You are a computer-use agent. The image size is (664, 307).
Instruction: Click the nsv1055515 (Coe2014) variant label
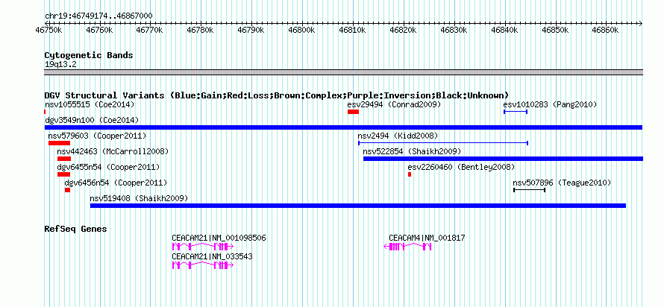90,104
